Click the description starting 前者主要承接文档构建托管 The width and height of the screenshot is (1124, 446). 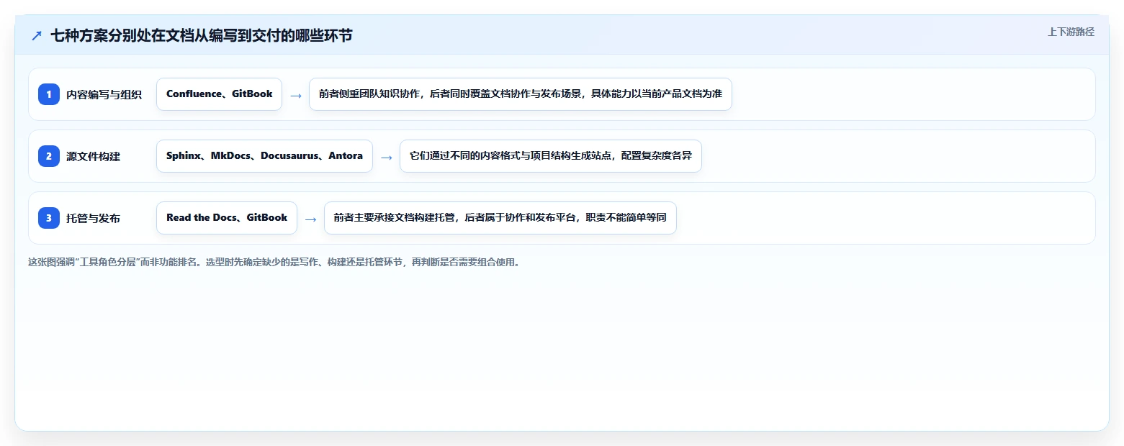(x=500, y=218)
